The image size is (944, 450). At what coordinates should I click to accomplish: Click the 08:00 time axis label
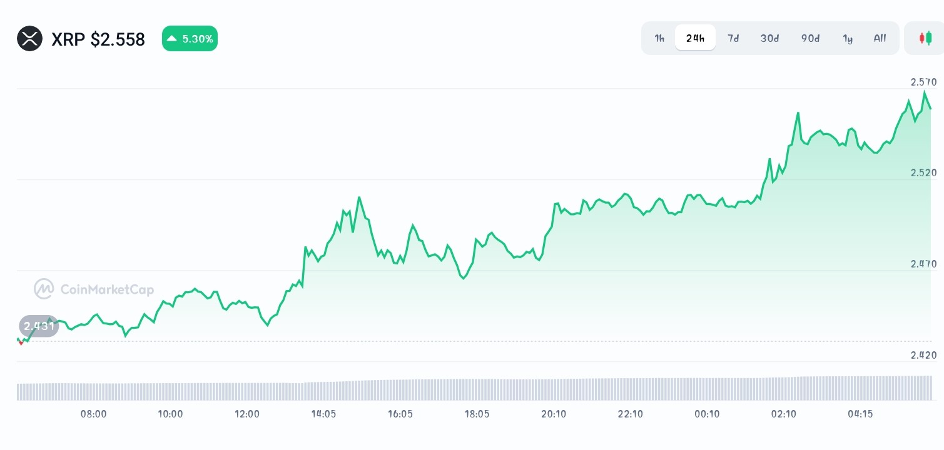coord(94,414)
